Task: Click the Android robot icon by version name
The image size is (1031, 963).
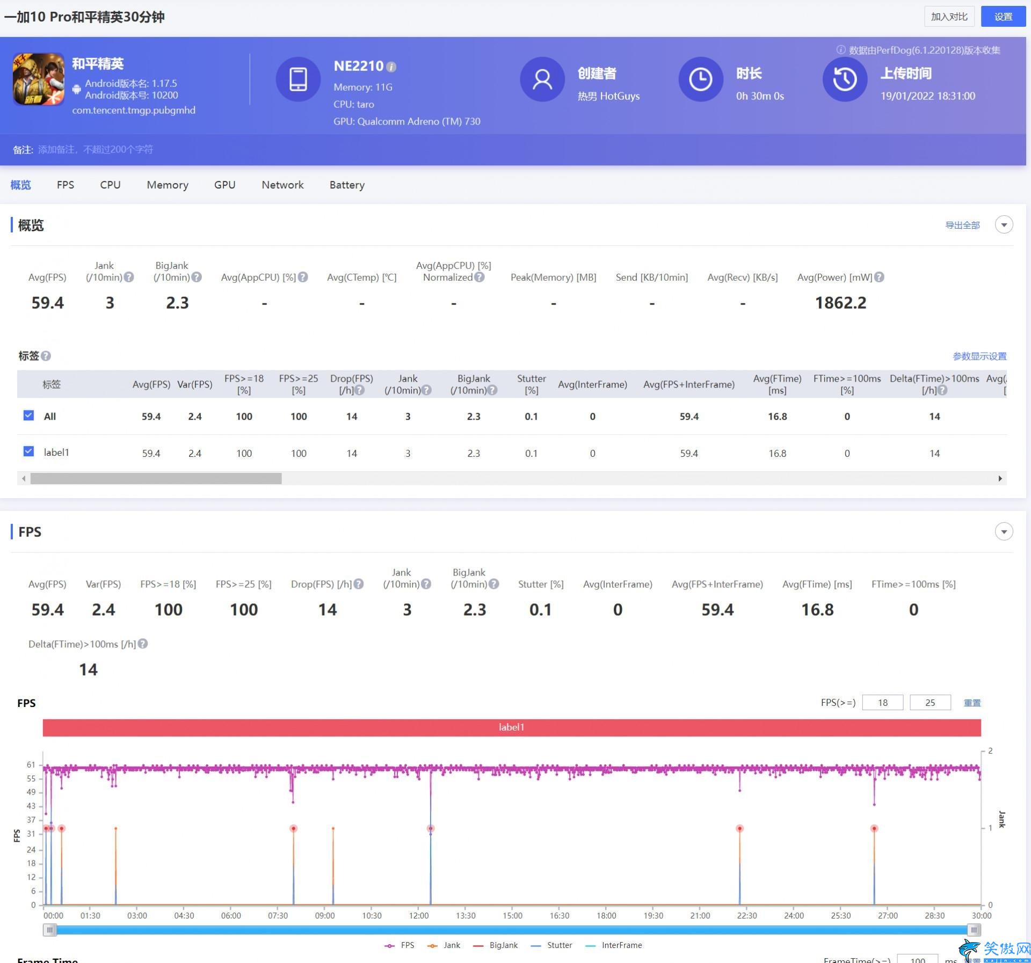Action: point(77,89)
